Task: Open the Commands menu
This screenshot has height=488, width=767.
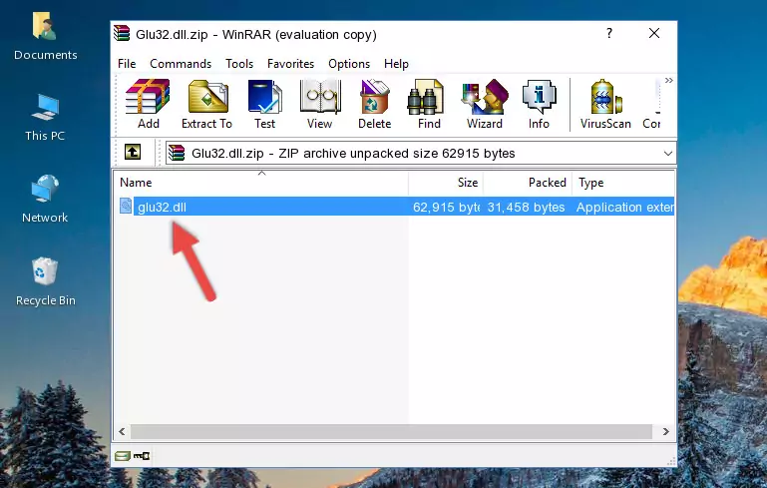Action: (181, 64)
